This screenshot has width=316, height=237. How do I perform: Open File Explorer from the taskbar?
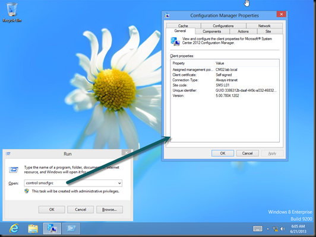tap(33, 229)
